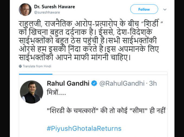Click the 3h timestamp of quoted tweet

[x=153, y=83]
